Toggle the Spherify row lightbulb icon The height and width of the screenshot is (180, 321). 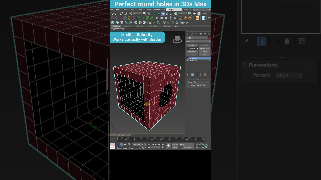[x=209, y=58]
